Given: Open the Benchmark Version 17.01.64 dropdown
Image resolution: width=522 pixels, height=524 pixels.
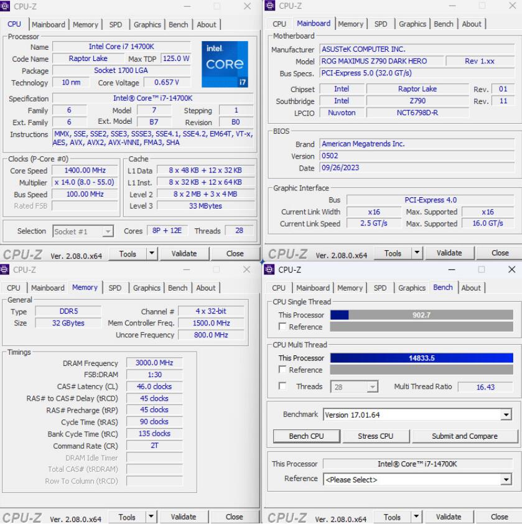Looking at the screenshot, I should (x=506, y=415).
